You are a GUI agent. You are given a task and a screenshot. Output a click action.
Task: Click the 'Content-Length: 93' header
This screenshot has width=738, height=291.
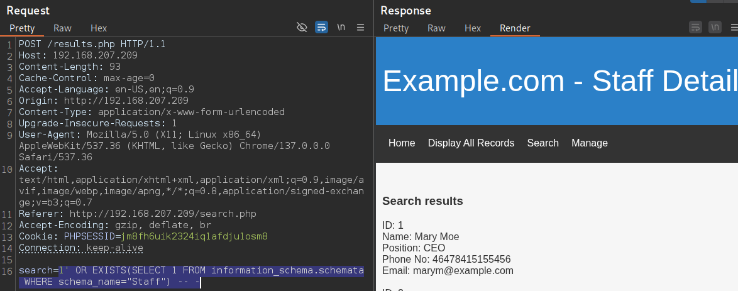click(70, 67)
